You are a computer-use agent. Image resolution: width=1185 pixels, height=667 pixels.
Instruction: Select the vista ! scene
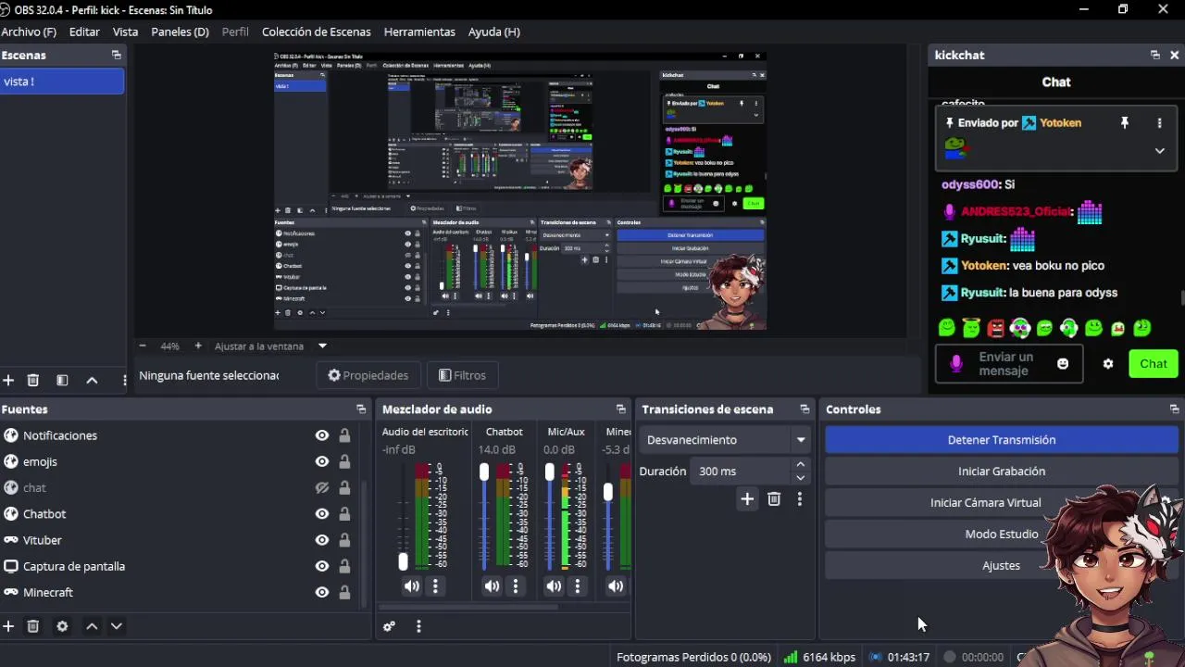(x=62, y=82)
